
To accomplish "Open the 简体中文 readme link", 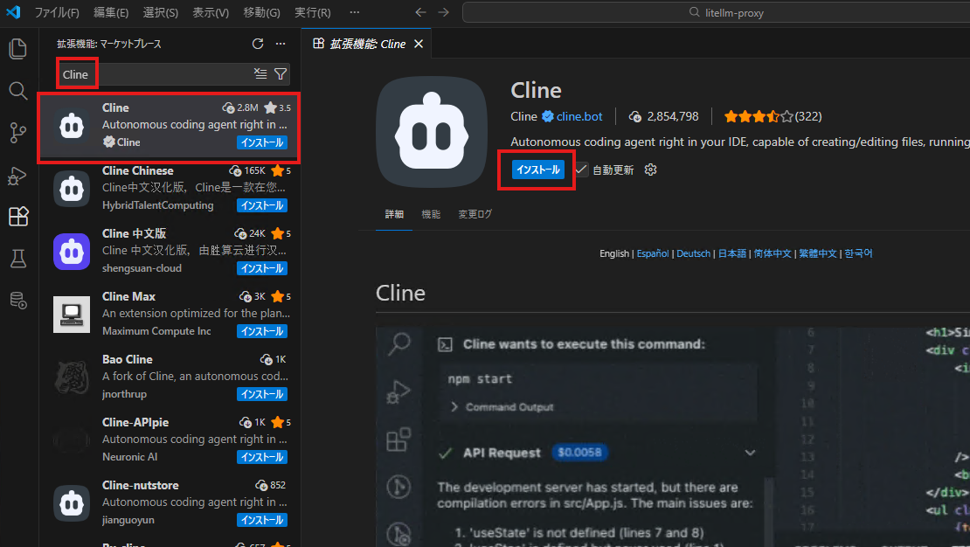I will click(x=772, y=253).
